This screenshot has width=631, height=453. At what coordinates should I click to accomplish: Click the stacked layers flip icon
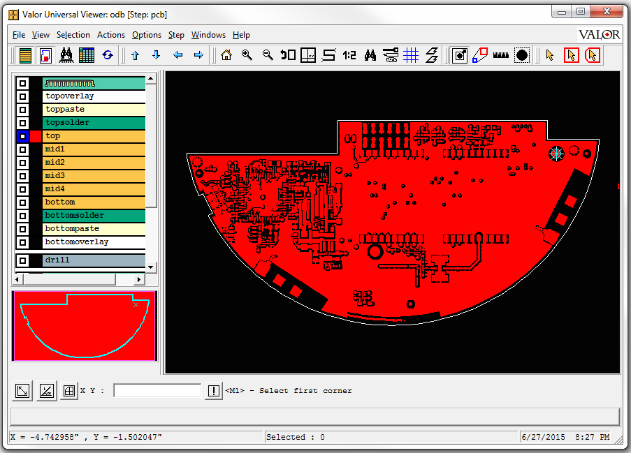point(432,55)
